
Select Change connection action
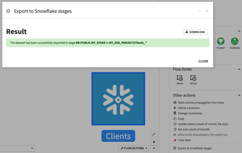pos(190,113)
